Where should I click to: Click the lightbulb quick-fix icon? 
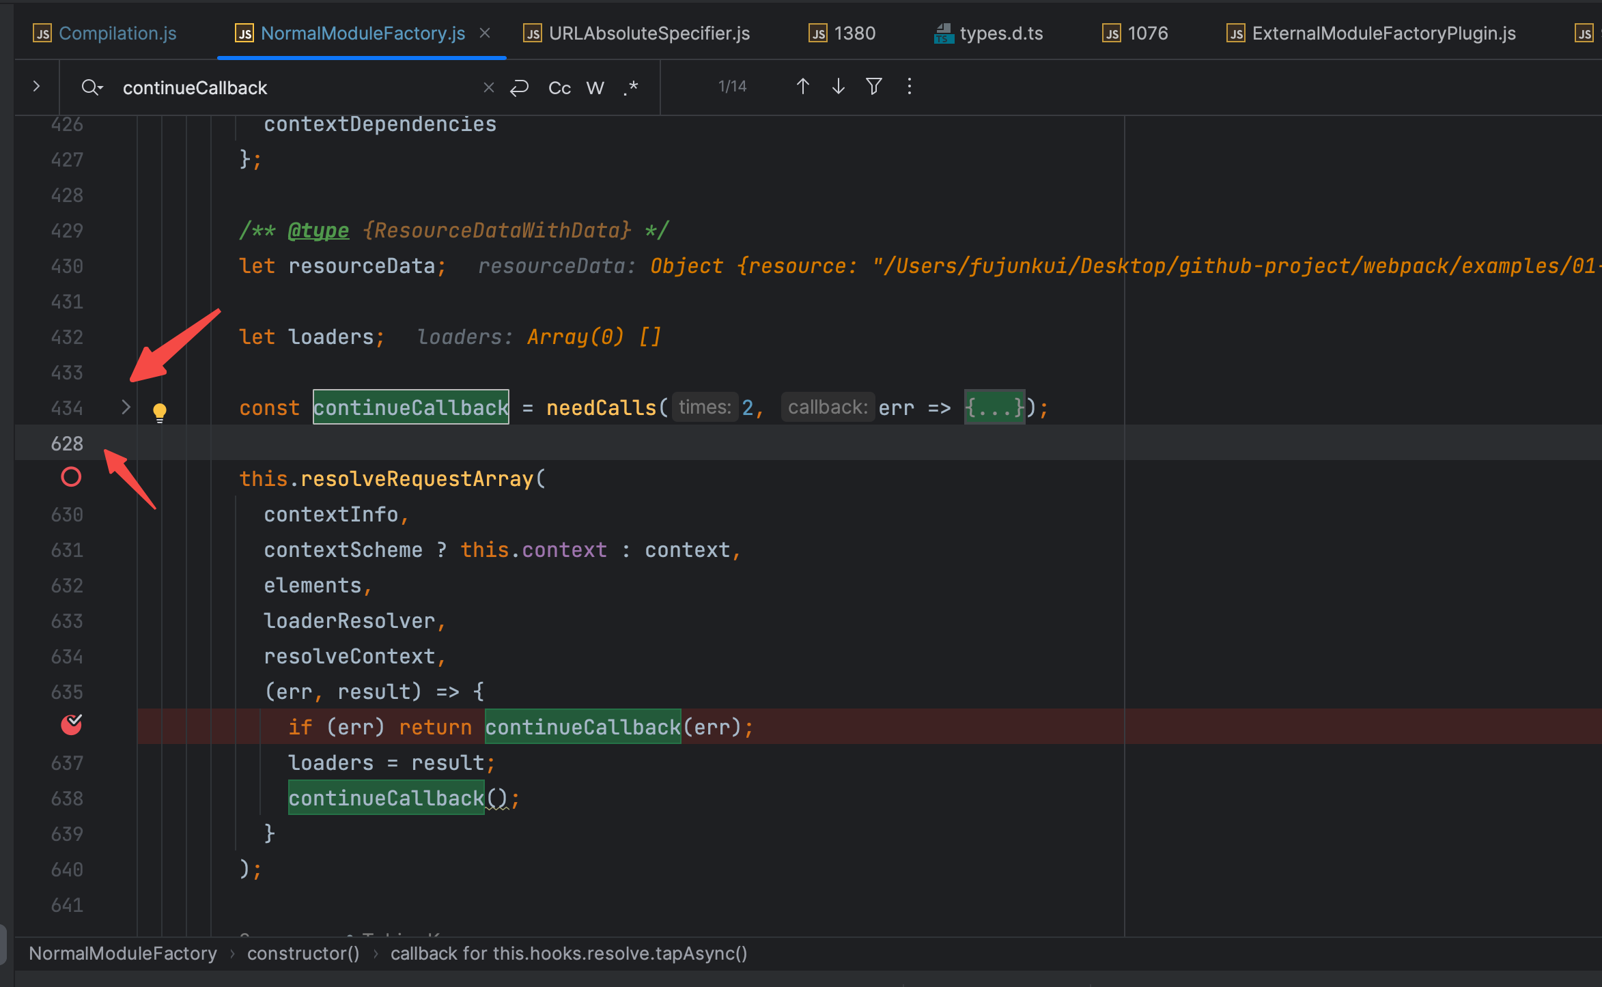pyautogui.click(x=159, y=412)
